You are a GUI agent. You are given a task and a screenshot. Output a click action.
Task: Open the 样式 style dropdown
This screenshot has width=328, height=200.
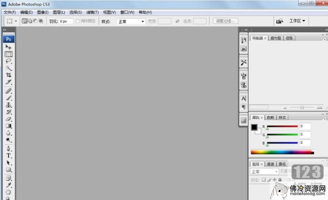(x=131, y=21)
